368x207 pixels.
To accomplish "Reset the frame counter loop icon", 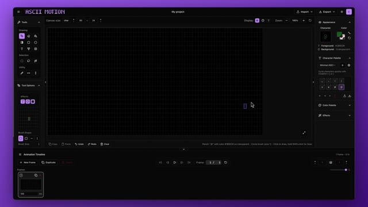I will [x=225, y=162].
